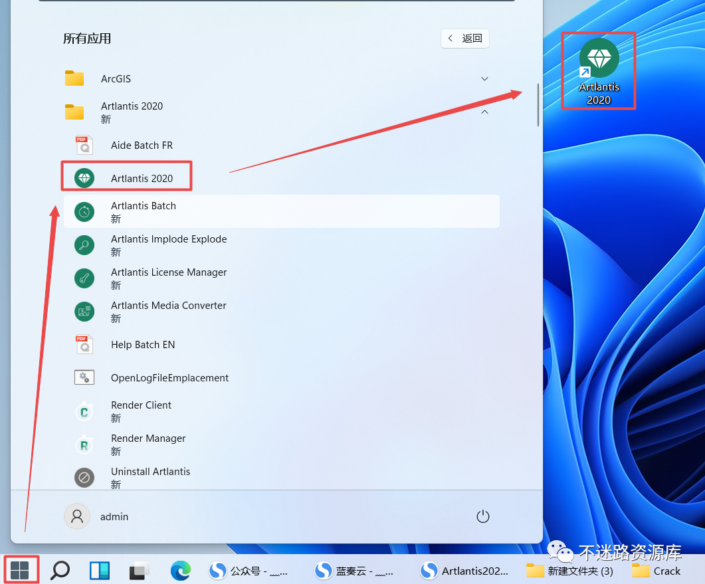
Task: Select Artlantis Media Converter label
Action: pos(169,306)
